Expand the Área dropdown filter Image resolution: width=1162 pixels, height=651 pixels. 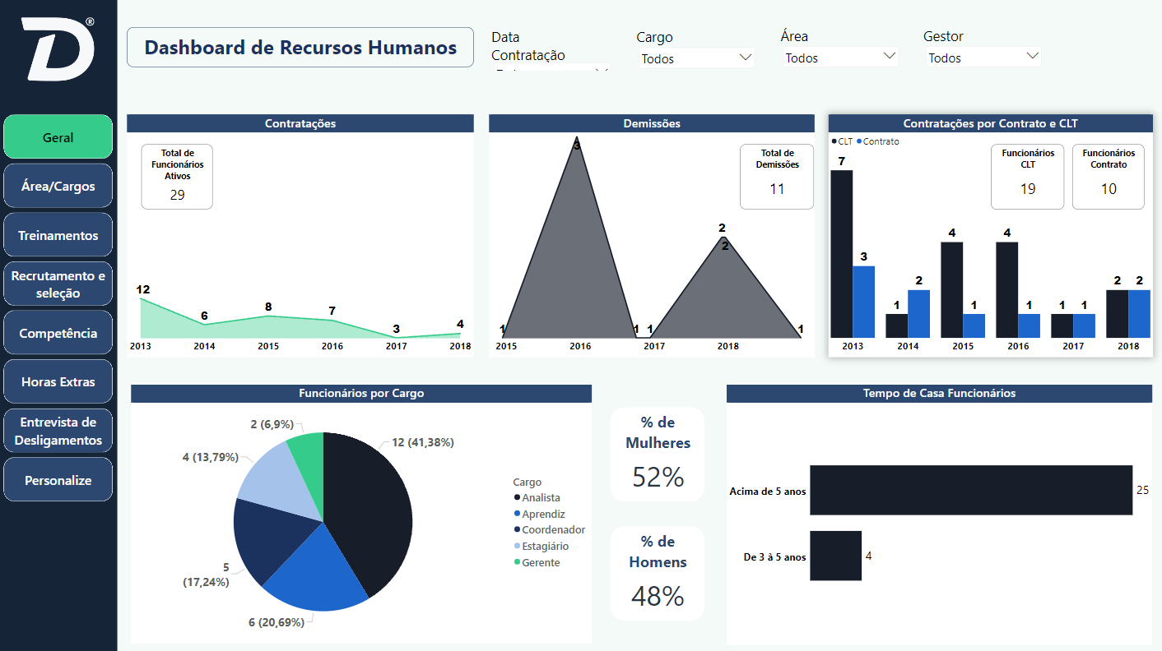click(840, 58)
